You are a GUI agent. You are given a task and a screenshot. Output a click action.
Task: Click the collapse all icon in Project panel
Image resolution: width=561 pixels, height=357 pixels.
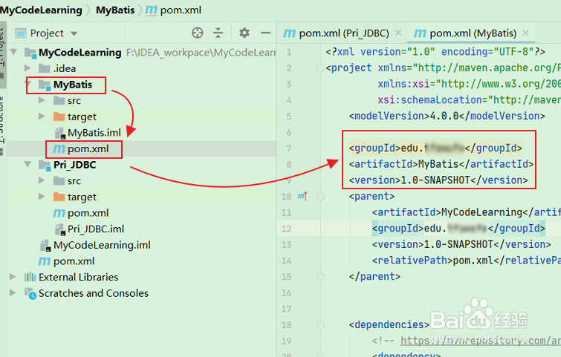(218, 33)
